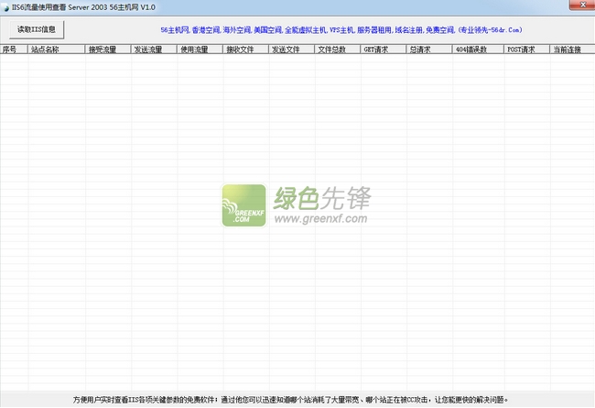595x408 pixels.
Task: Select the 使用流量 column header
Action: [x=200, y=50]
